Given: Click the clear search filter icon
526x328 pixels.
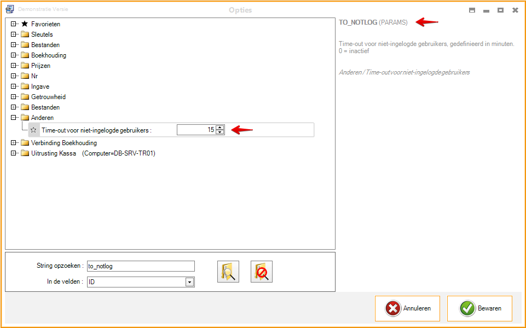Looking at the screenshot, I should click(x=262, y=272).
